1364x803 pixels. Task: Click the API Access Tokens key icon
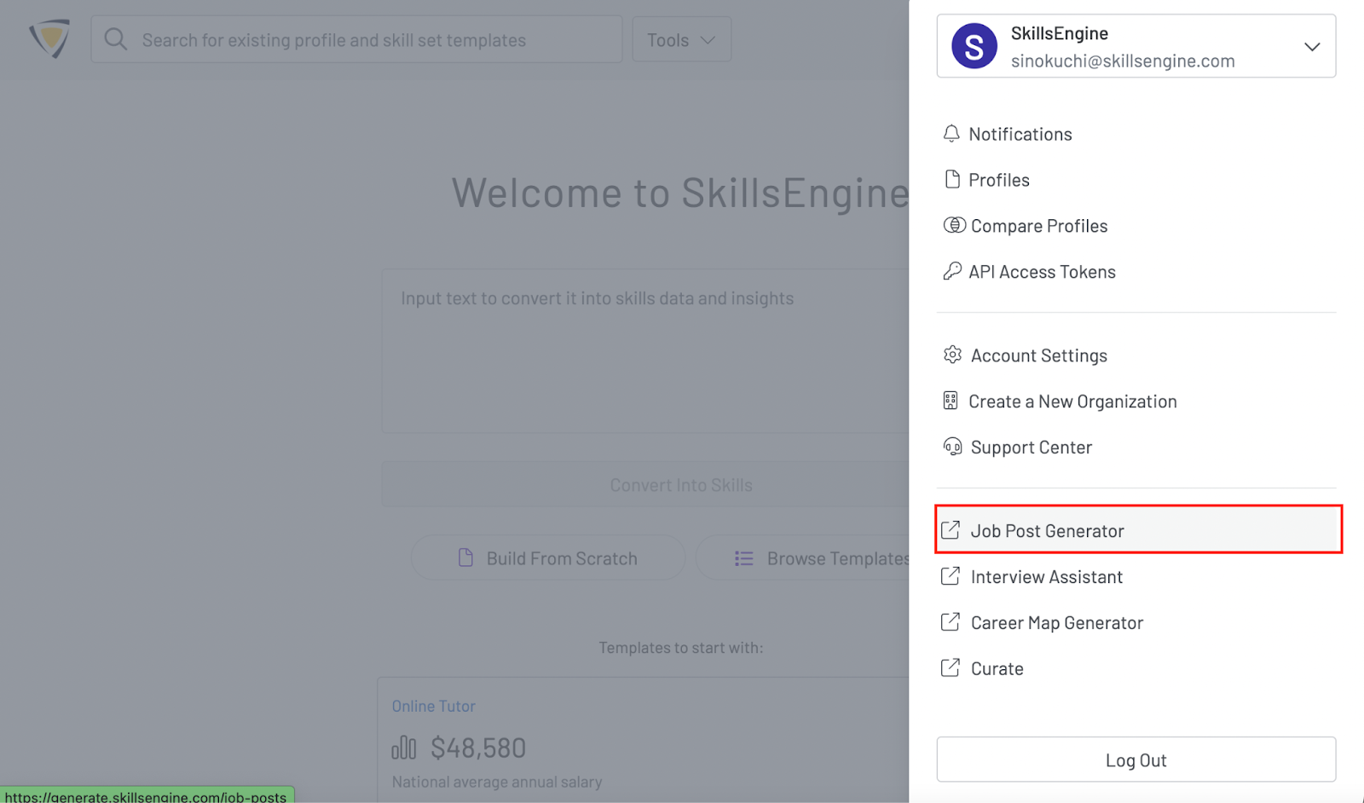pos(951,272)
